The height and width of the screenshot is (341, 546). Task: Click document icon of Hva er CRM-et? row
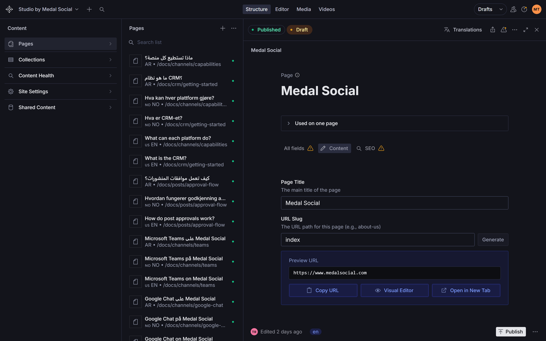click(136, 121)
